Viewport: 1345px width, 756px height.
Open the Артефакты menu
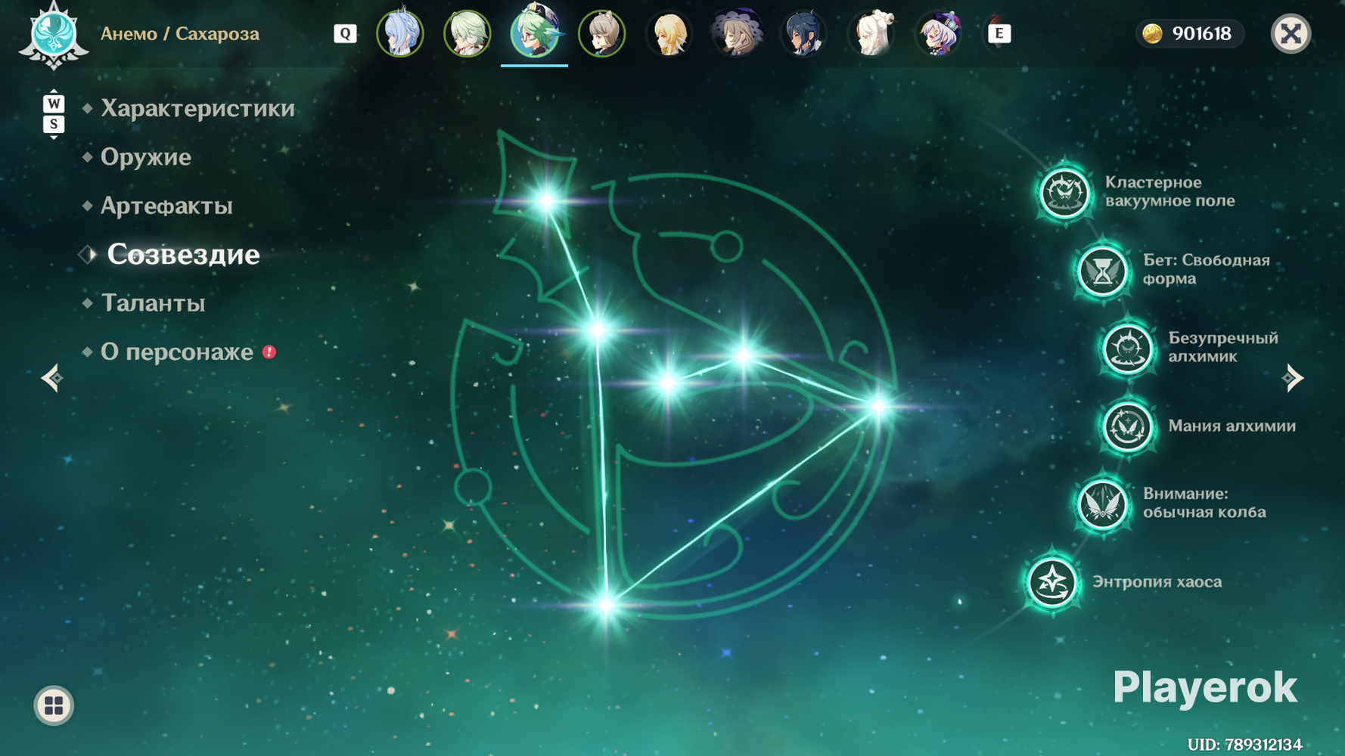point(166,206)
